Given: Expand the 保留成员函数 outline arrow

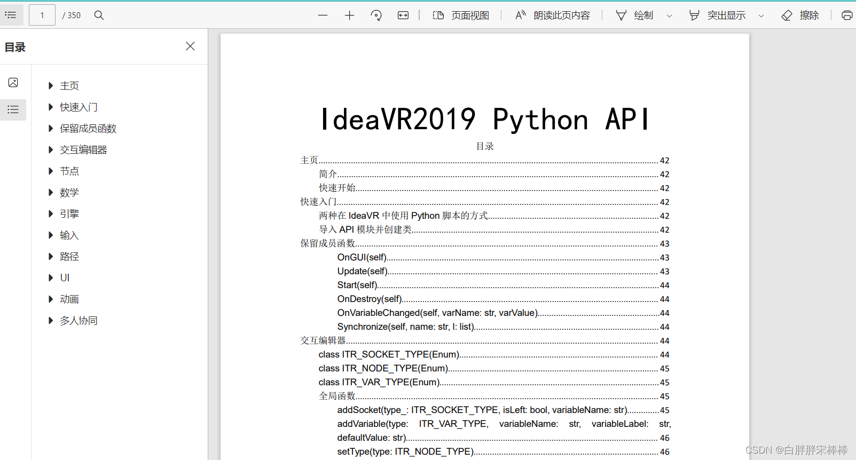Looking at the screenshot, I should 51,129.
